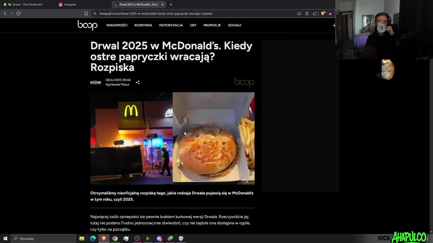Bookmark this page using the bookmark icon

pos(86,13)
